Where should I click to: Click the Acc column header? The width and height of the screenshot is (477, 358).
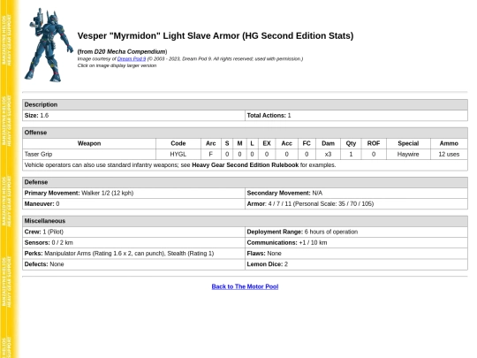click(x=286, y=143)
